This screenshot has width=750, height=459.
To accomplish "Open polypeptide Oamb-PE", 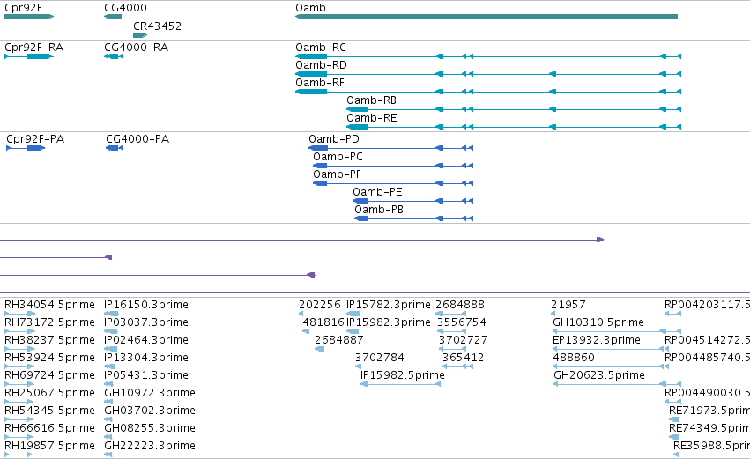I will (377, 192).
